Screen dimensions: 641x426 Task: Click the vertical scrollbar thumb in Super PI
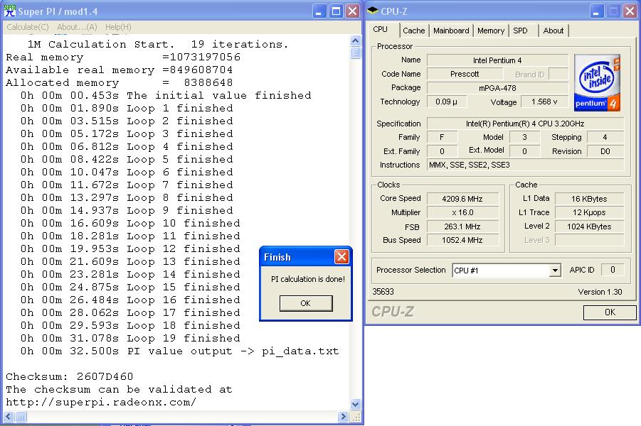pos(355,53)
